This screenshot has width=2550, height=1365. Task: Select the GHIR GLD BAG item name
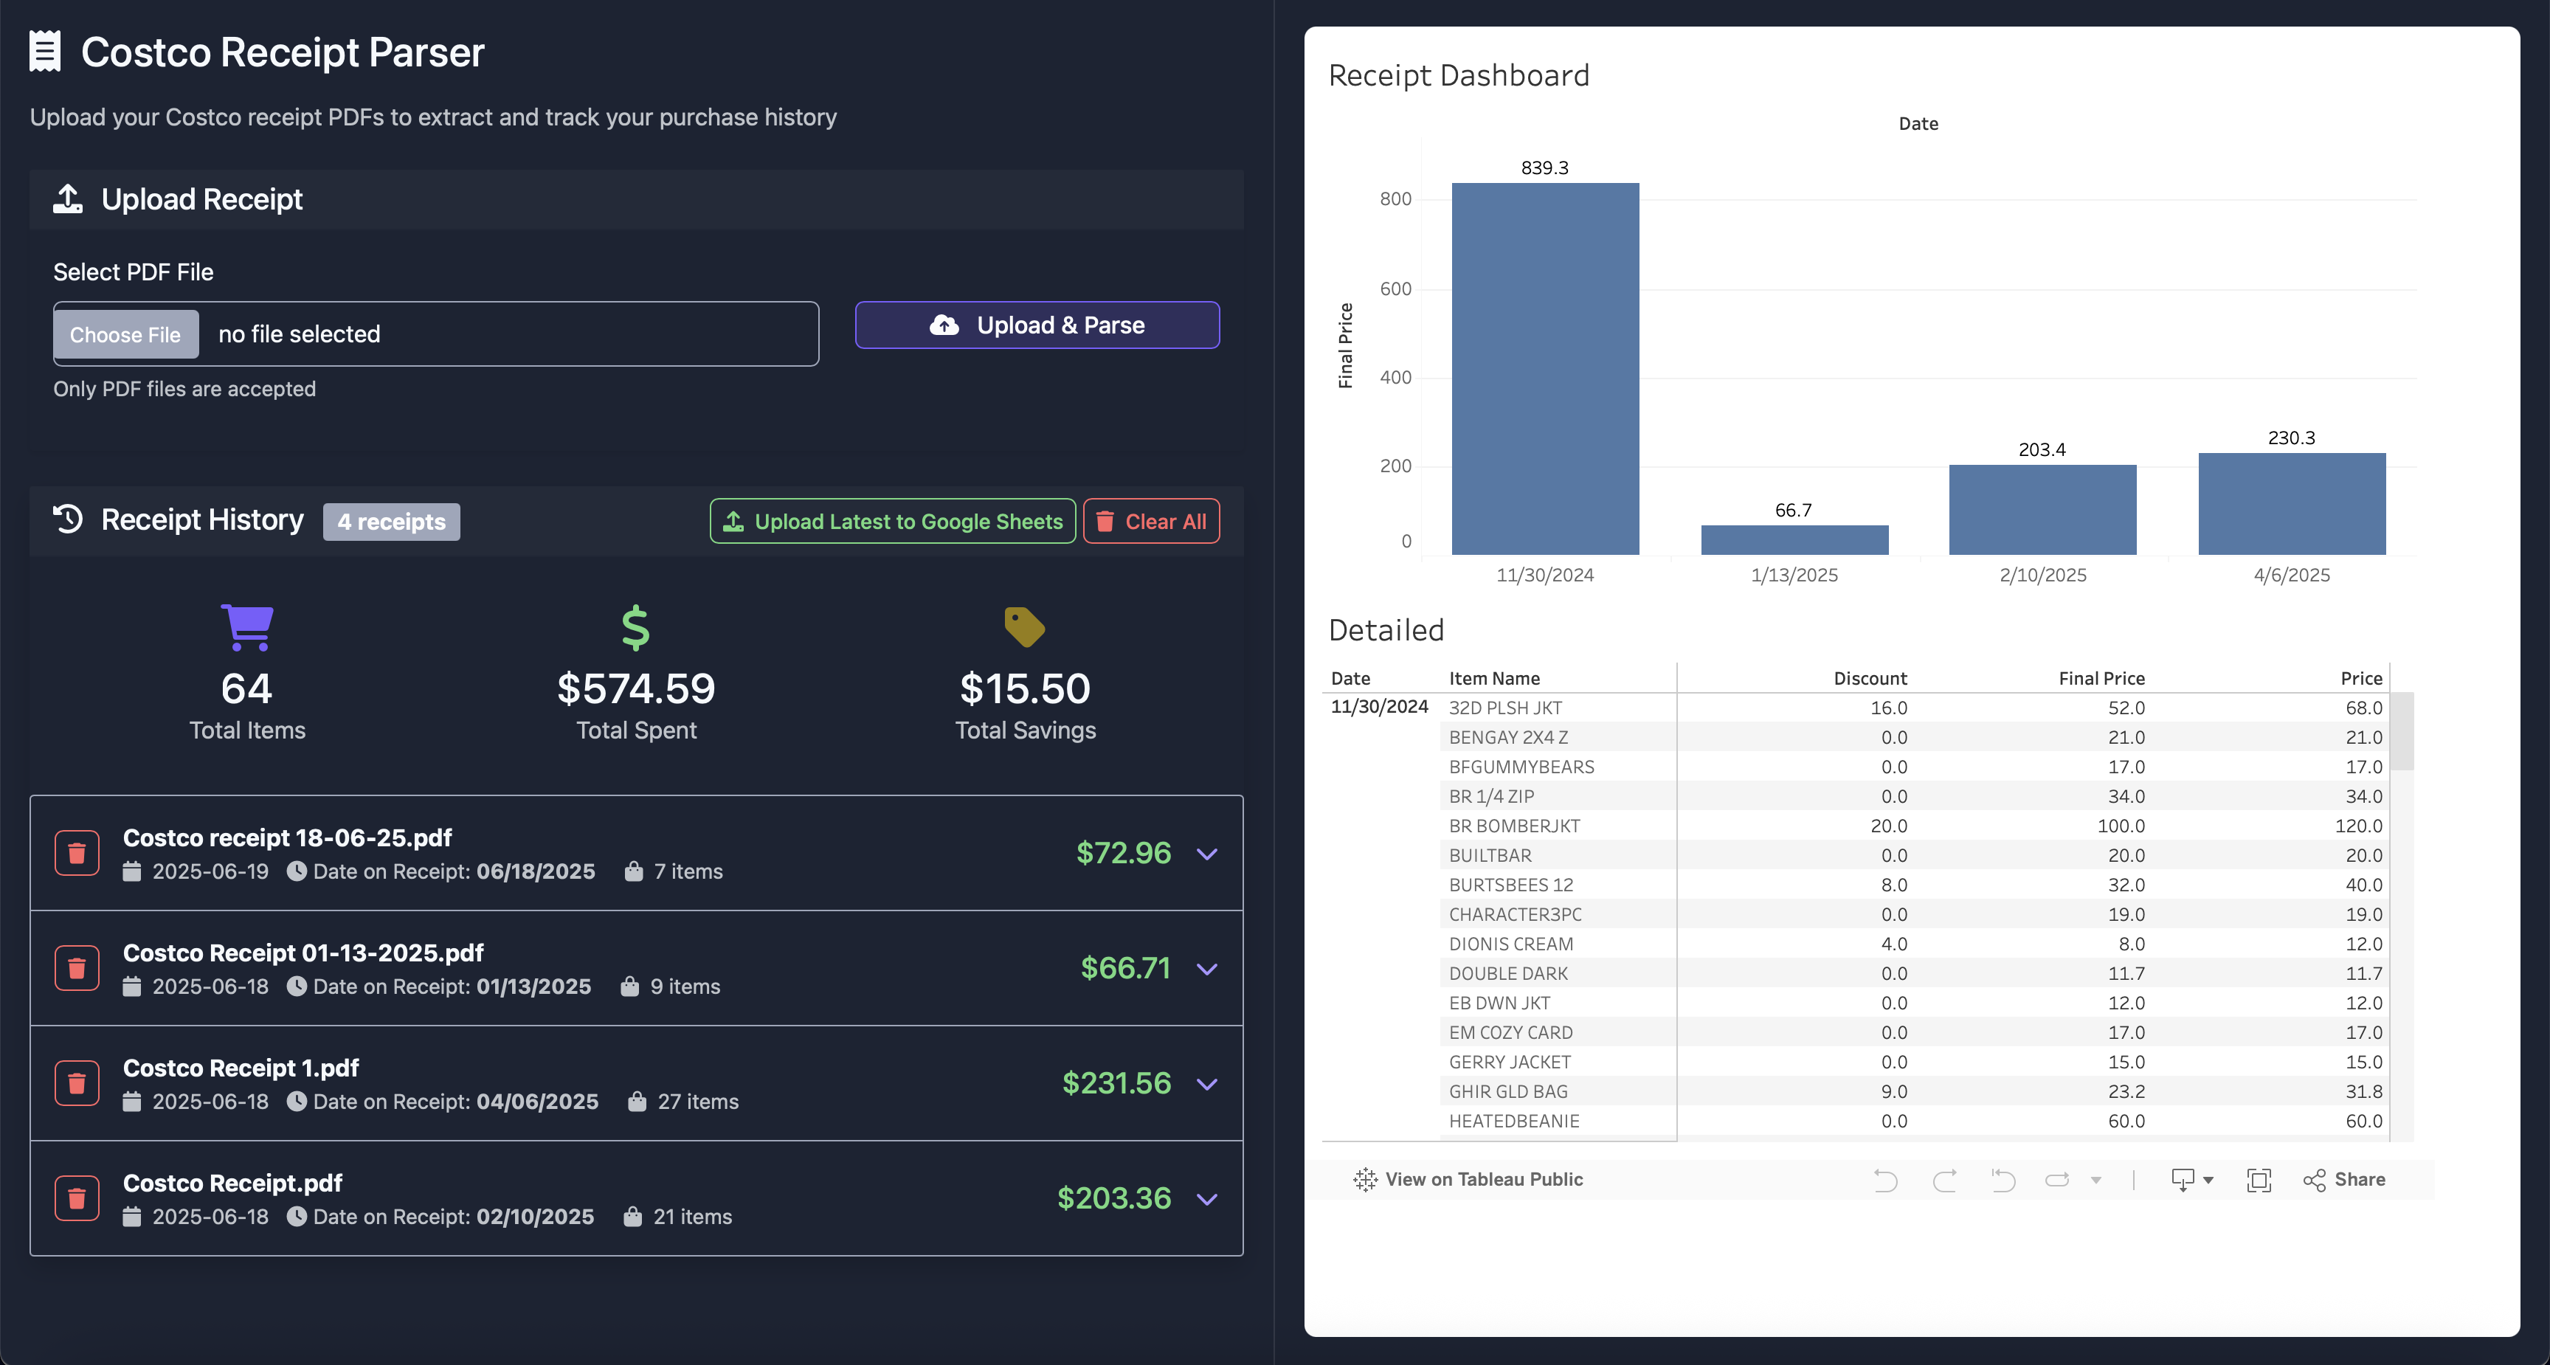pyautogui.click(x=1507, y=1092)
